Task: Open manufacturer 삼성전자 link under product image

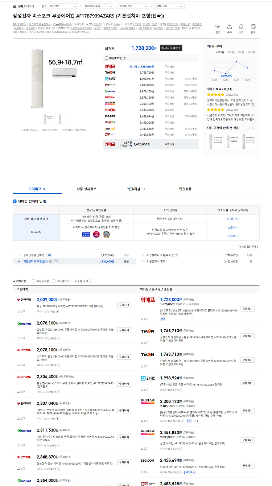Action: point(54,129)
